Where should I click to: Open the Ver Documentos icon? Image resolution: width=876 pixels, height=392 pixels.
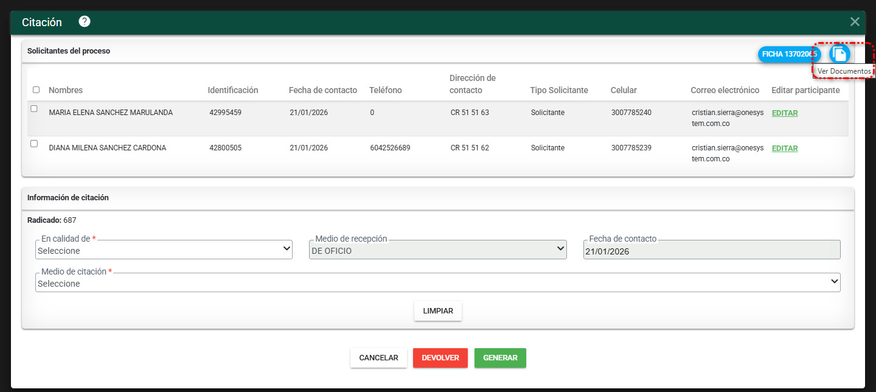click(x=839, y=54)
